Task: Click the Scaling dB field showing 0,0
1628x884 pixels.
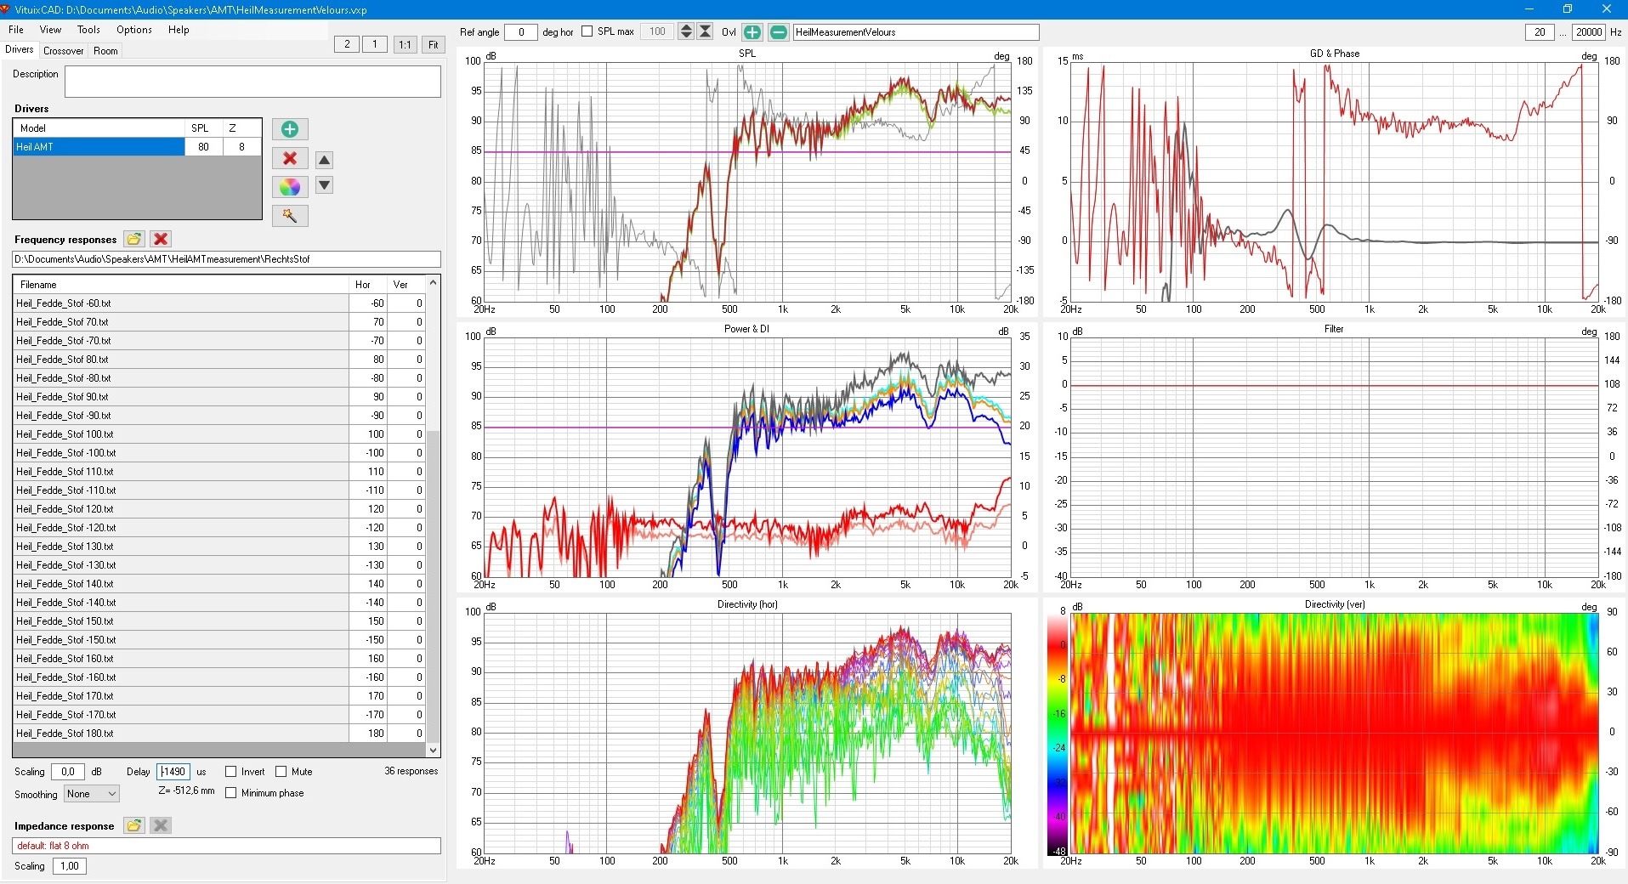Action: (68, 772)
